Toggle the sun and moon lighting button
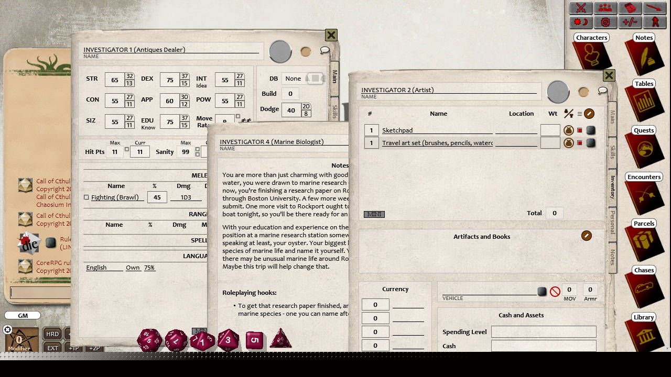 point(581,22)
